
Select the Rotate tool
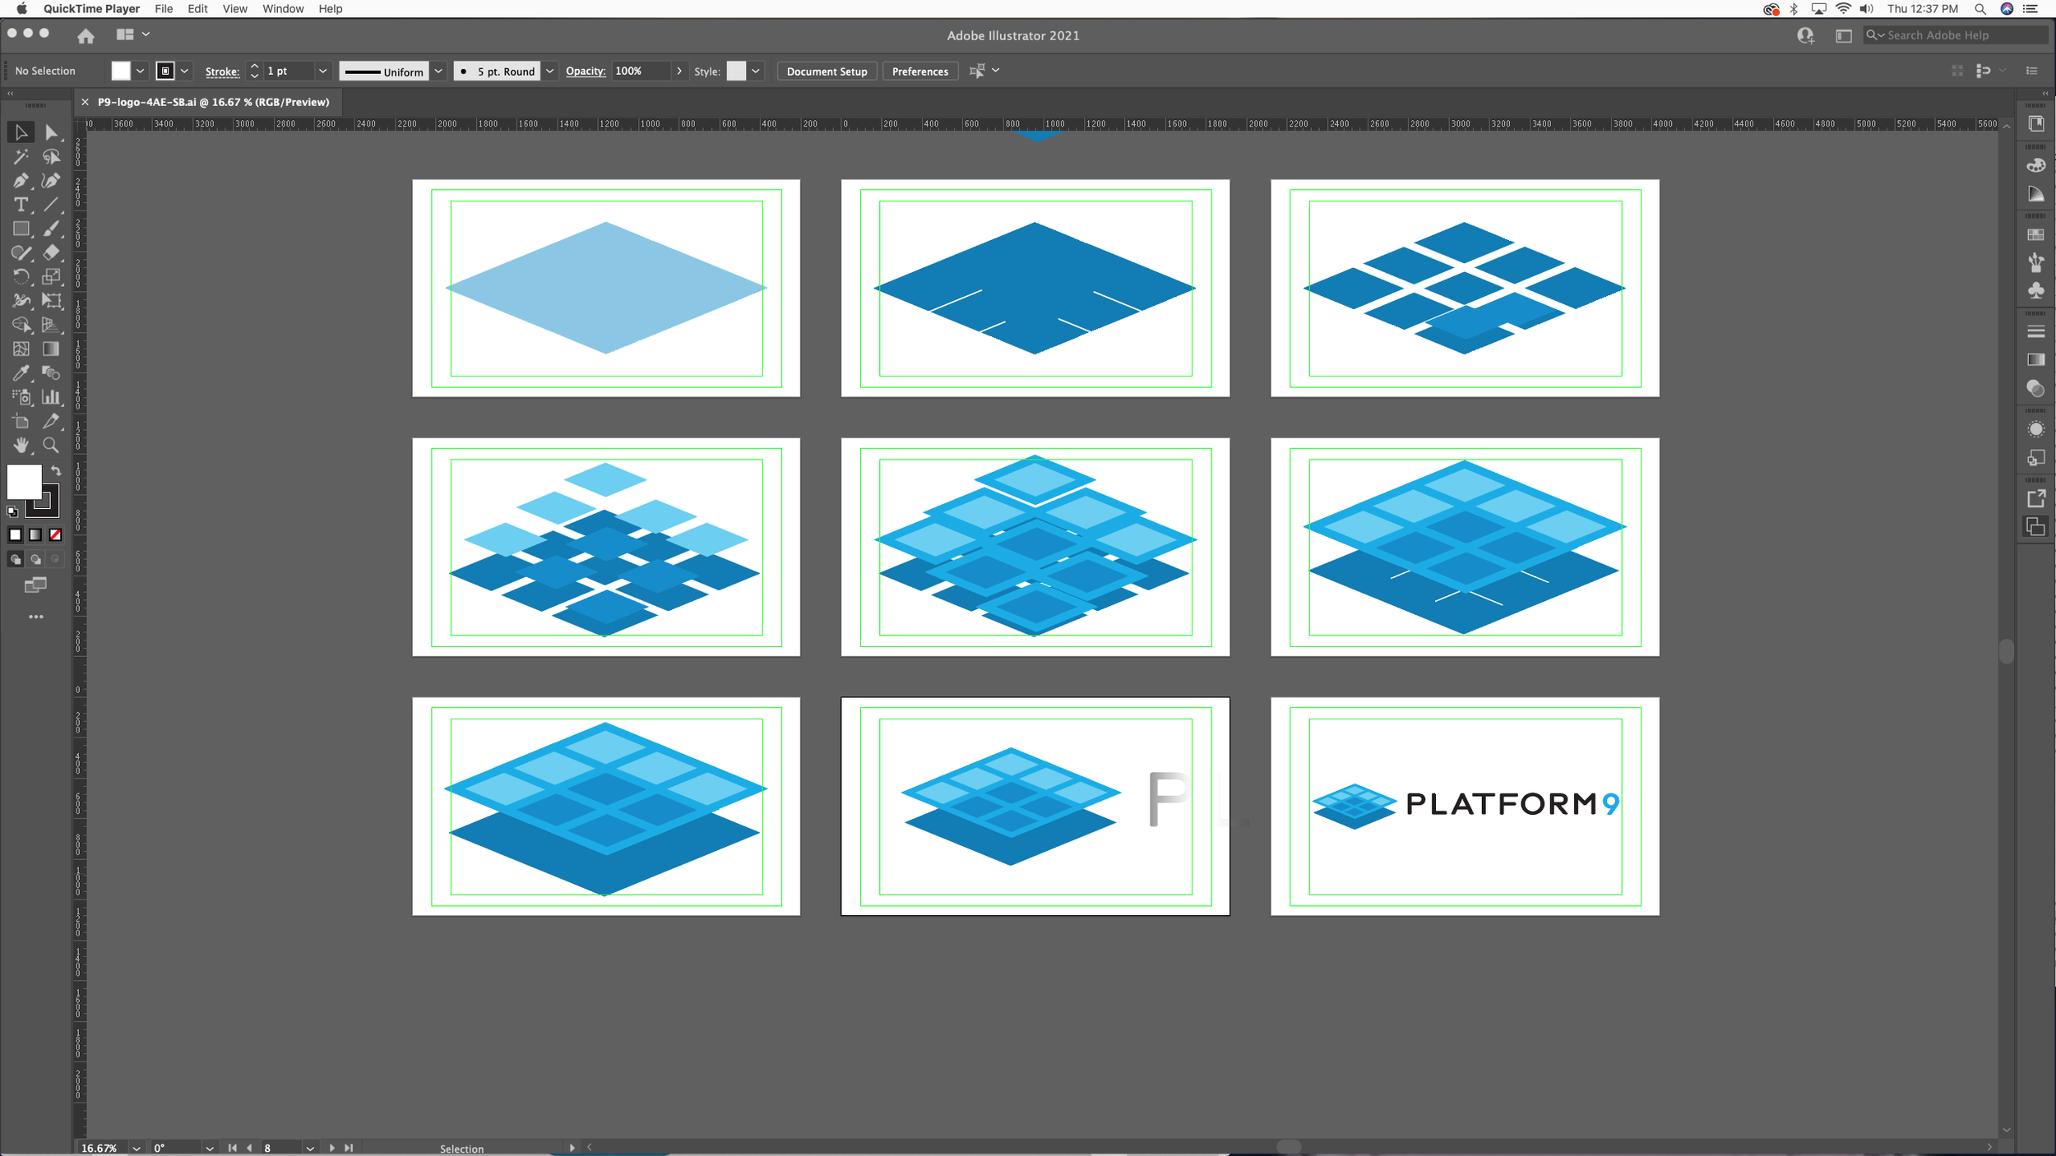21,277
